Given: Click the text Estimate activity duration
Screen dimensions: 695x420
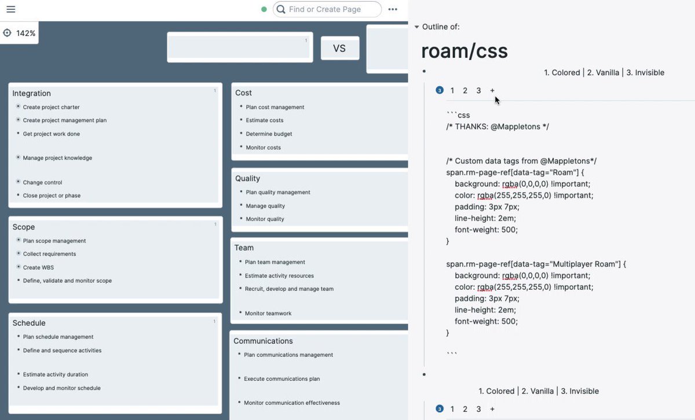Looking at the screenshot, I should point(56,374).
